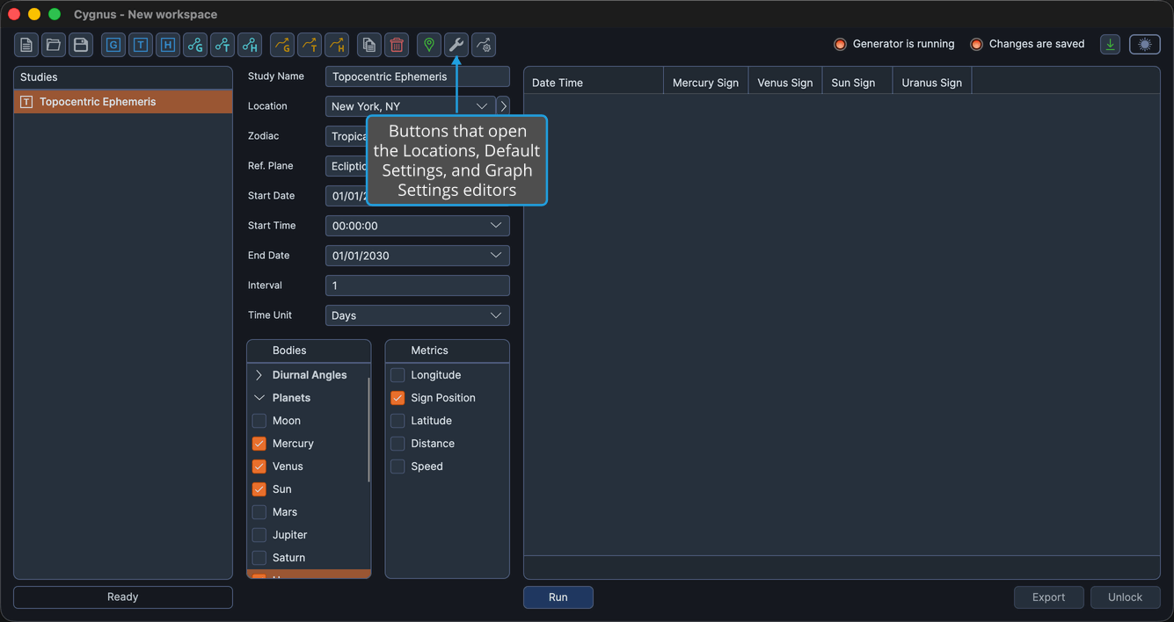Click the Run button
1174x622 pixels.
tap(558, 597)
